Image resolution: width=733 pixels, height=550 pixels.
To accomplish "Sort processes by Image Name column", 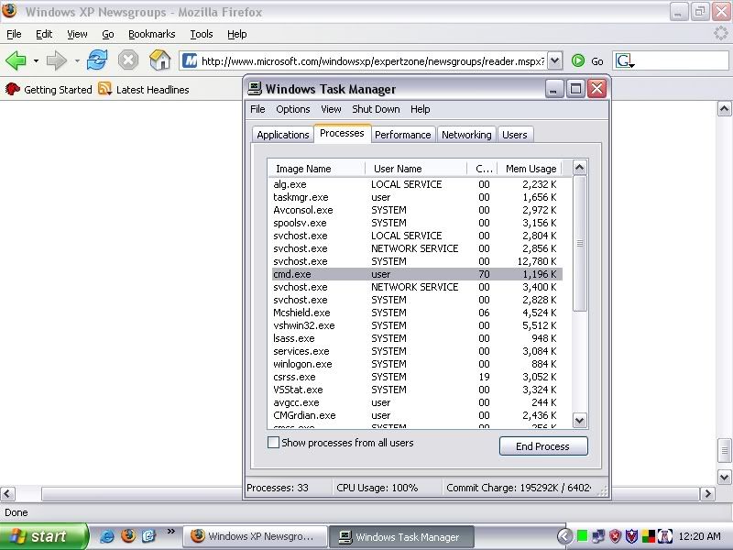I will (316, 169).
